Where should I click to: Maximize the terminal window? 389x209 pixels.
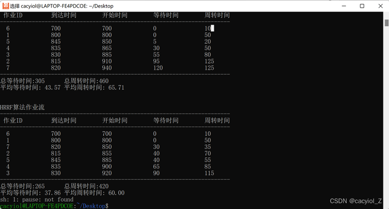coord(362,6)
